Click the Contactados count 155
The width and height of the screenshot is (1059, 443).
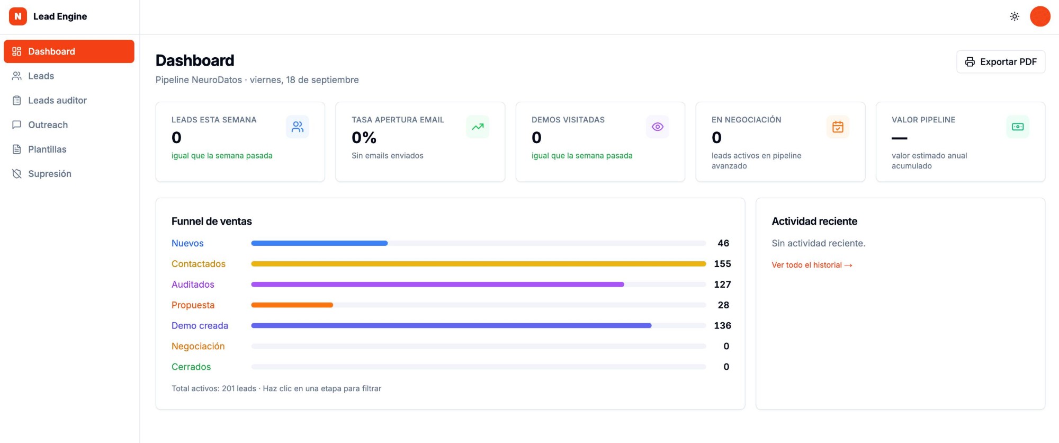click(x=722, y=264)
